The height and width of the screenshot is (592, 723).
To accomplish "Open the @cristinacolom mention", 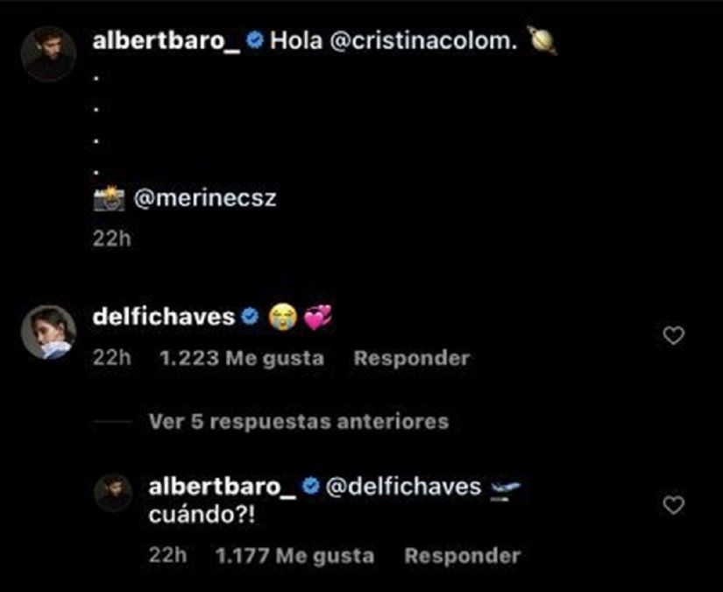I will coord(422,41).
